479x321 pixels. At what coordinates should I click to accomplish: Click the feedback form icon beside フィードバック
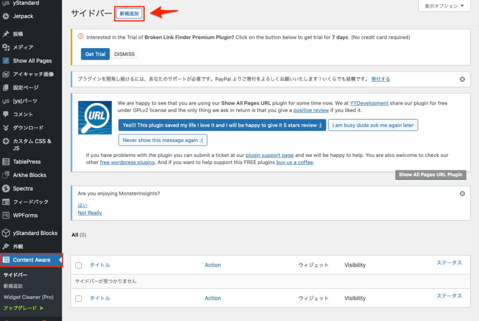[x=6, y=202]
